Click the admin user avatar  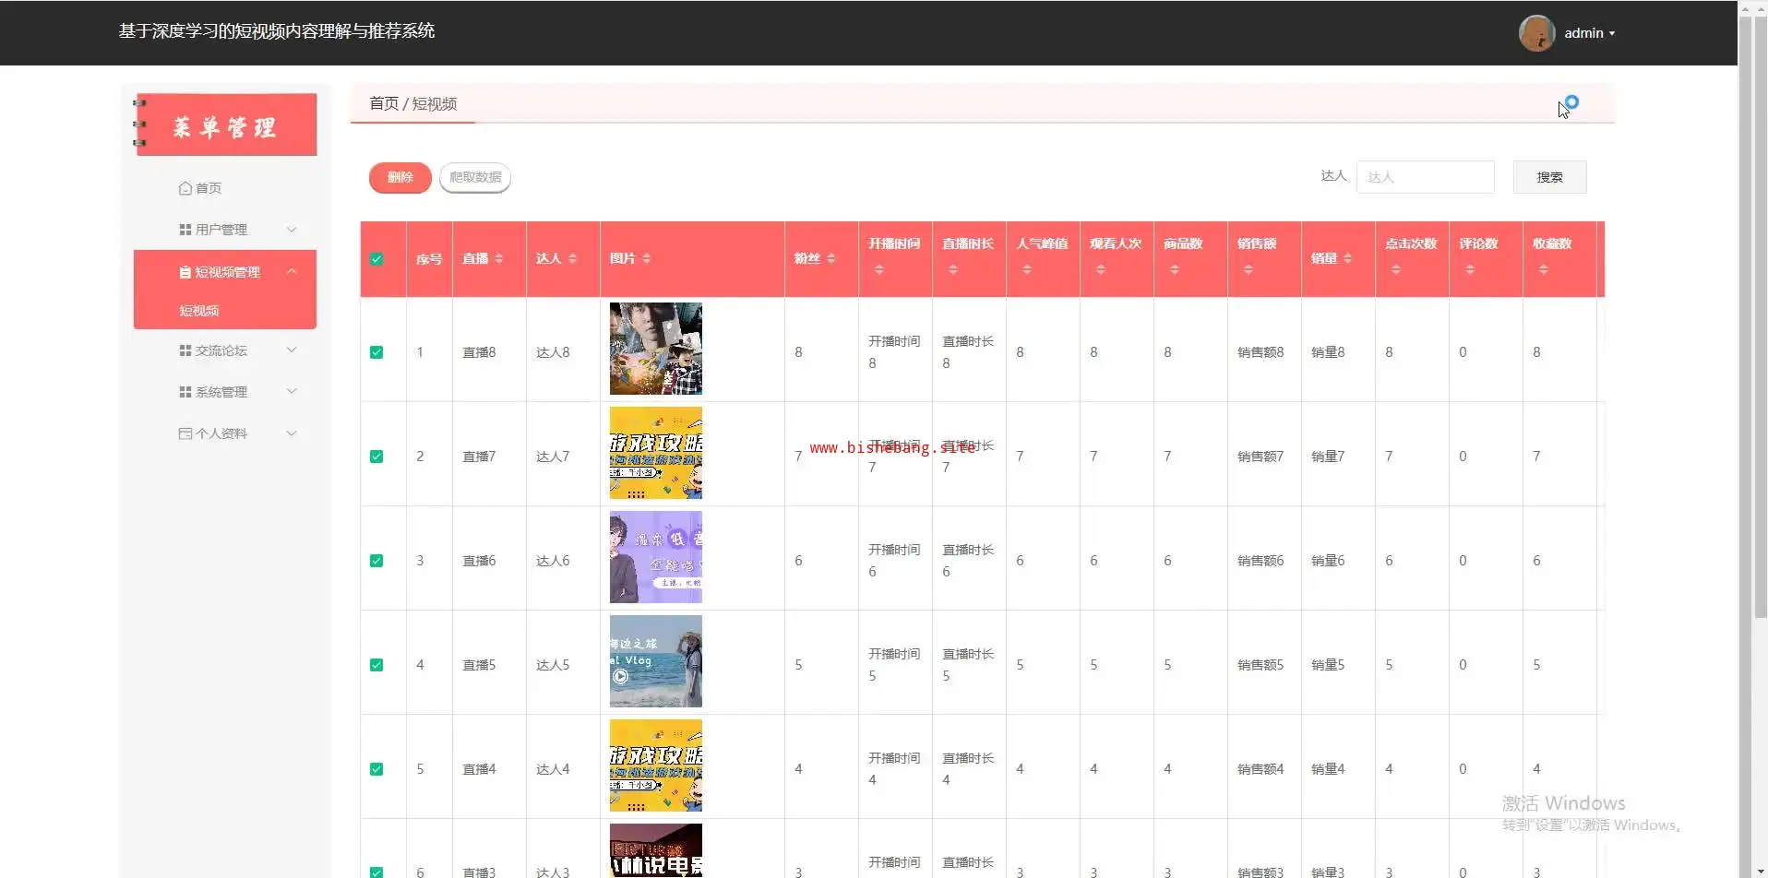click(x=1536, y=33)
